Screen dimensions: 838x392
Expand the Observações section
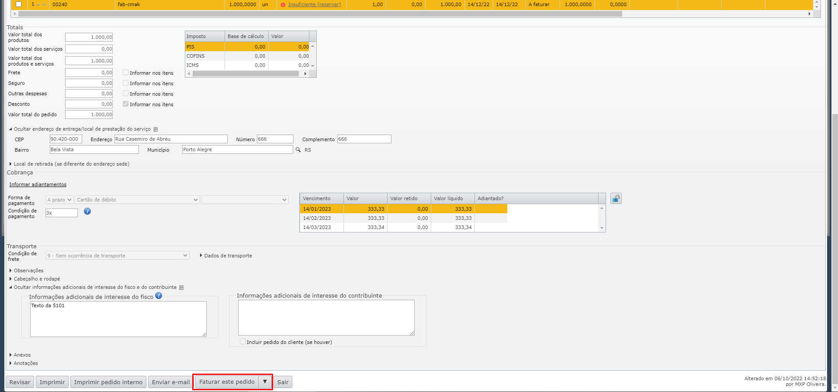coord(26,271)
